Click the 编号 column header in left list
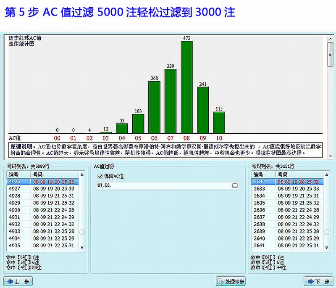Image resolution: width=336 pixels, height=288 pixels. click(x=18, y=174)
